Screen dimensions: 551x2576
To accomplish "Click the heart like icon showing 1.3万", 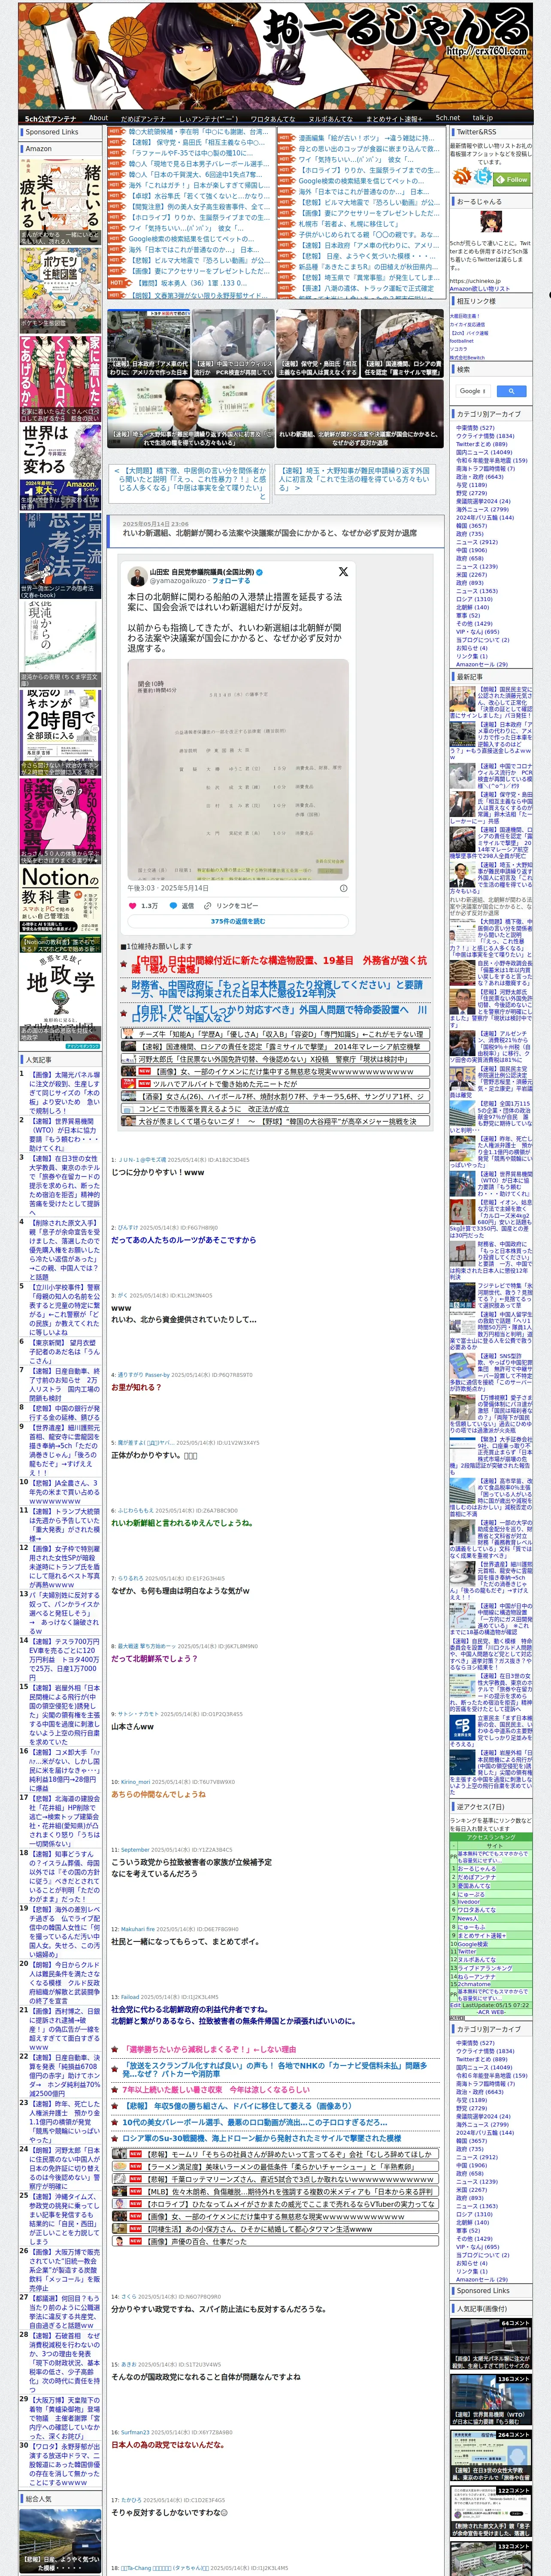I will [x=133, y=906].
